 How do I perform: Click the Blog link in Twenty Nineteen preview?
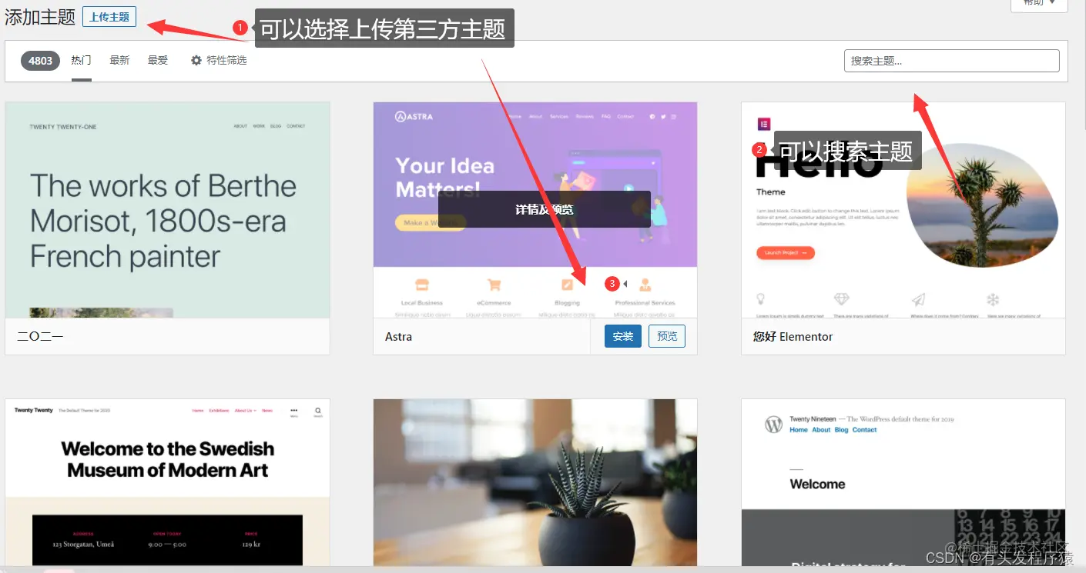click(x=841, y=430)
